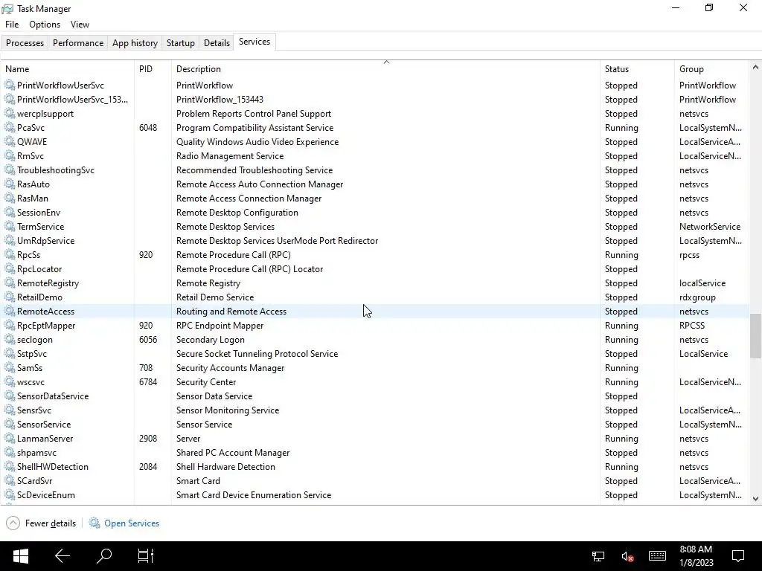Image resolution: width=762 pixels, height=571 pixels.
Task: Click 'Remote Desktop Configuration' description
Action: pos(237,213)
